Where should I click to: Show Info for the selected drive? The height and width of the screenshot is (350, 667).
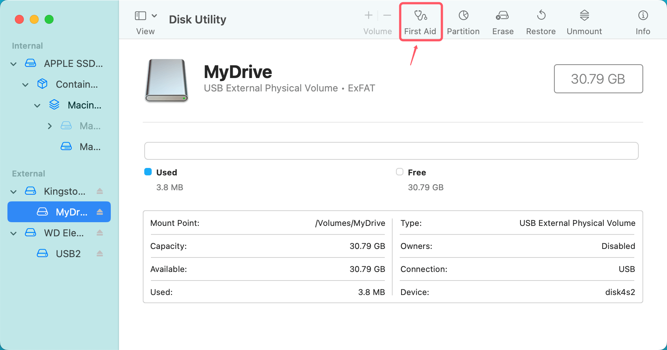(x=643, y=22)
